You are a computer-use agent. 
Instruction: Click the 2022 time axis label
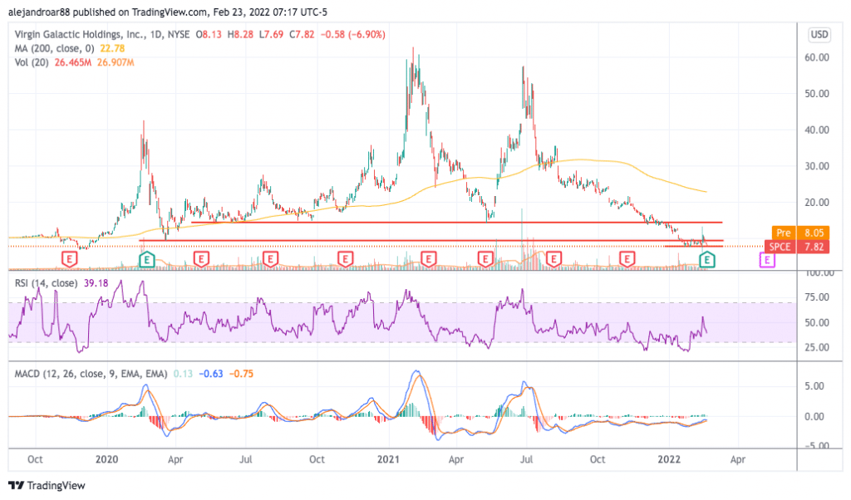point(669,459)
